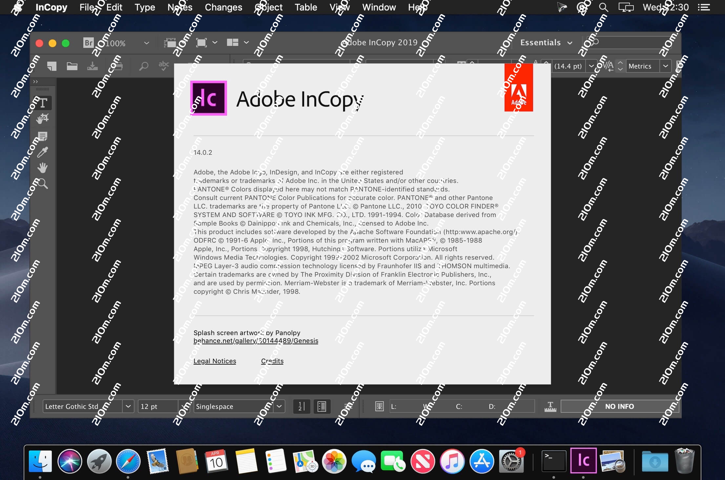Screen dimensions: 725x480
Task: Click the Save icon in toolbar
Action: click(x=93, y=66)
